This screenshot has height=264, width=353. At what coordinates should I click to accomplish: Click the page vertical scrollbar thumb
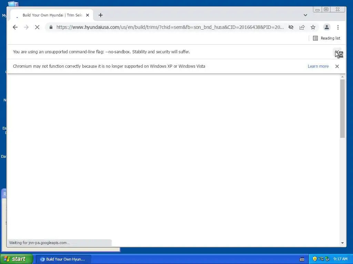(342, 108)
